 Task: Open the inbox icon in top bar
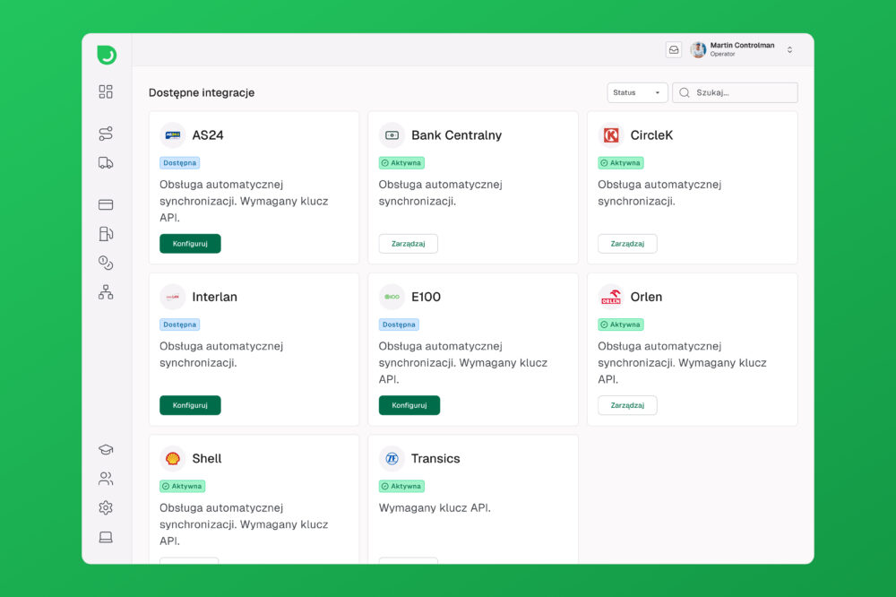point(674,50)
